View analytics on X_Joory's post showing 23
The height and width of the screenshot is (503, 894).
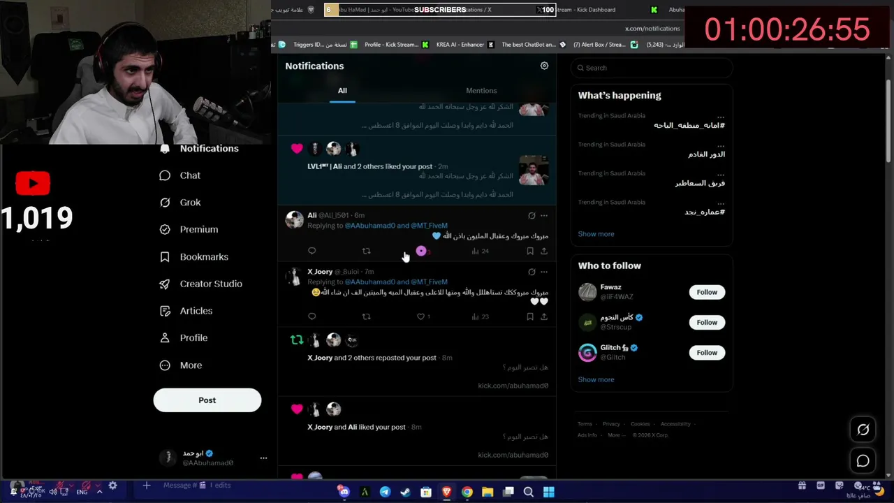pos(480,316)
